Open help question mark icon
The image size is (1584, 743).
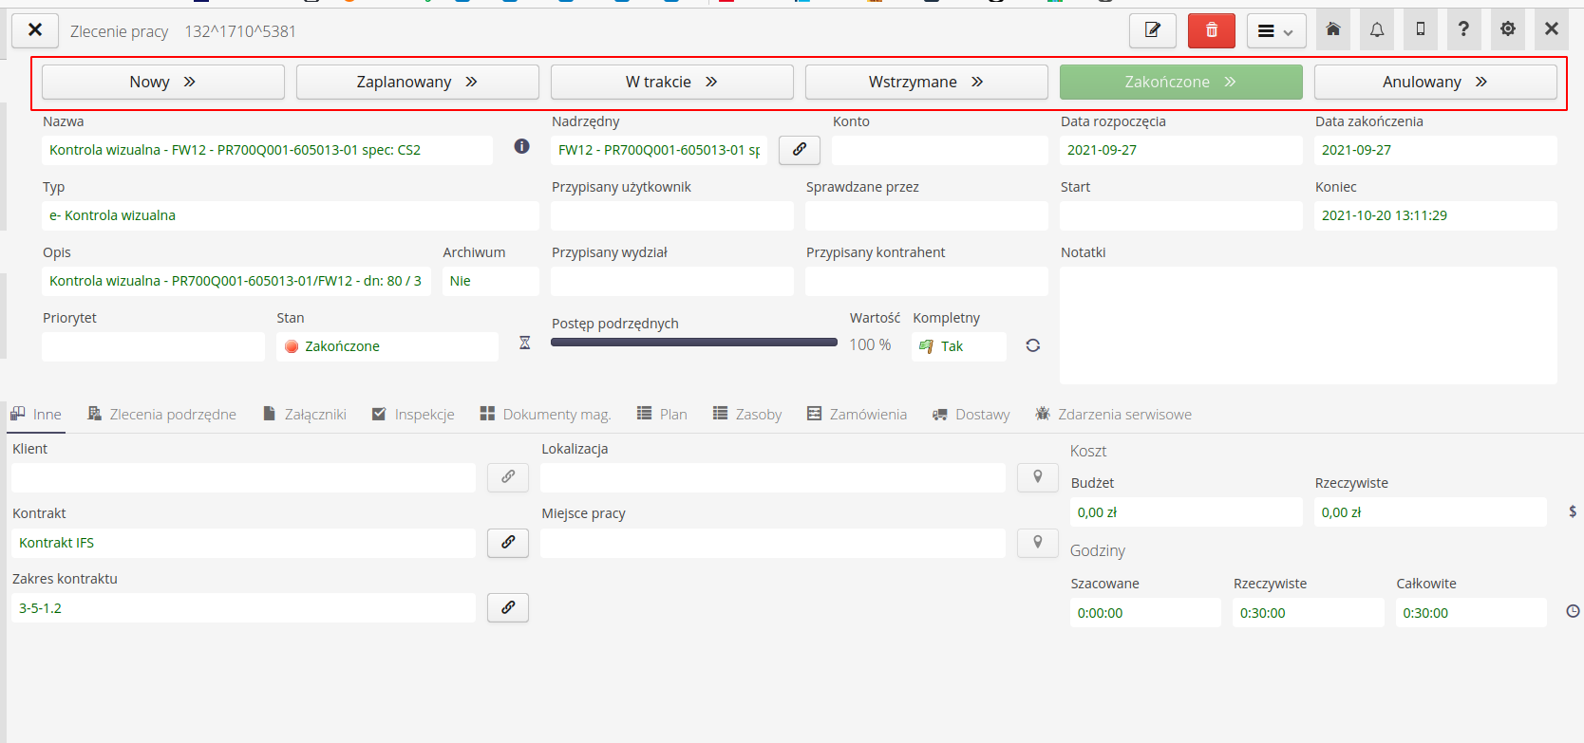[1463, 29]
